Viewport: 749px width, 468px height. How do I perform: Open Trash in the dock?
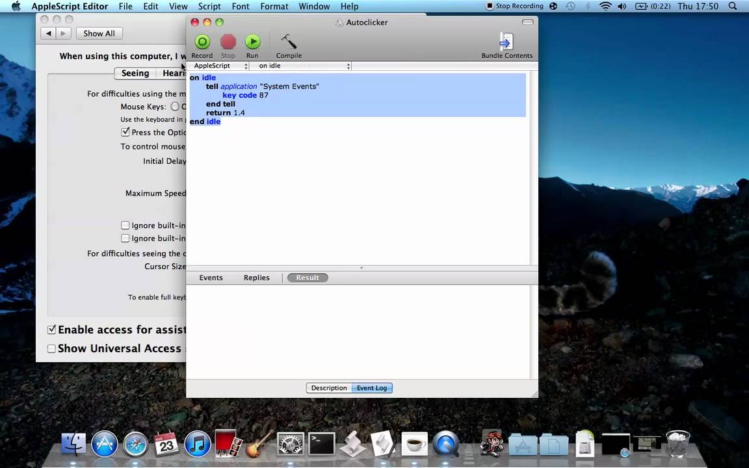pos(678,444)
